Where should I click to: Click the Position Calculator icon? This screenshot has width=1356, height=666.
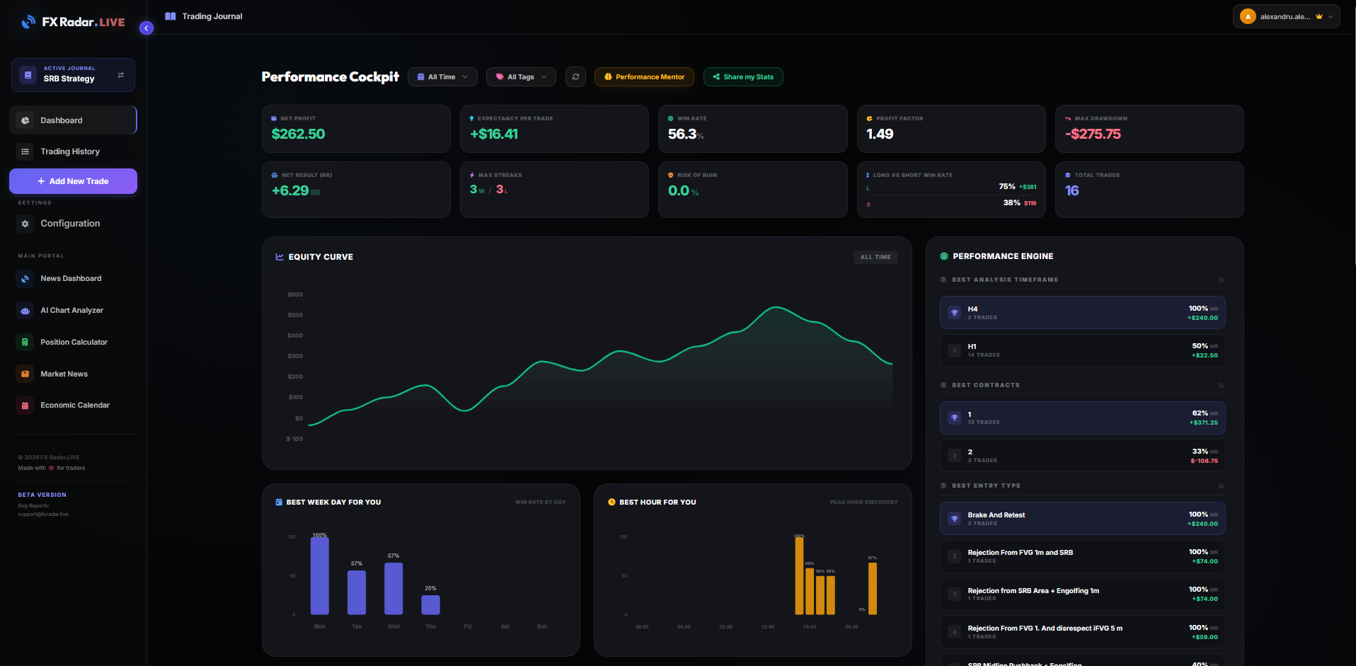(25, 343)
